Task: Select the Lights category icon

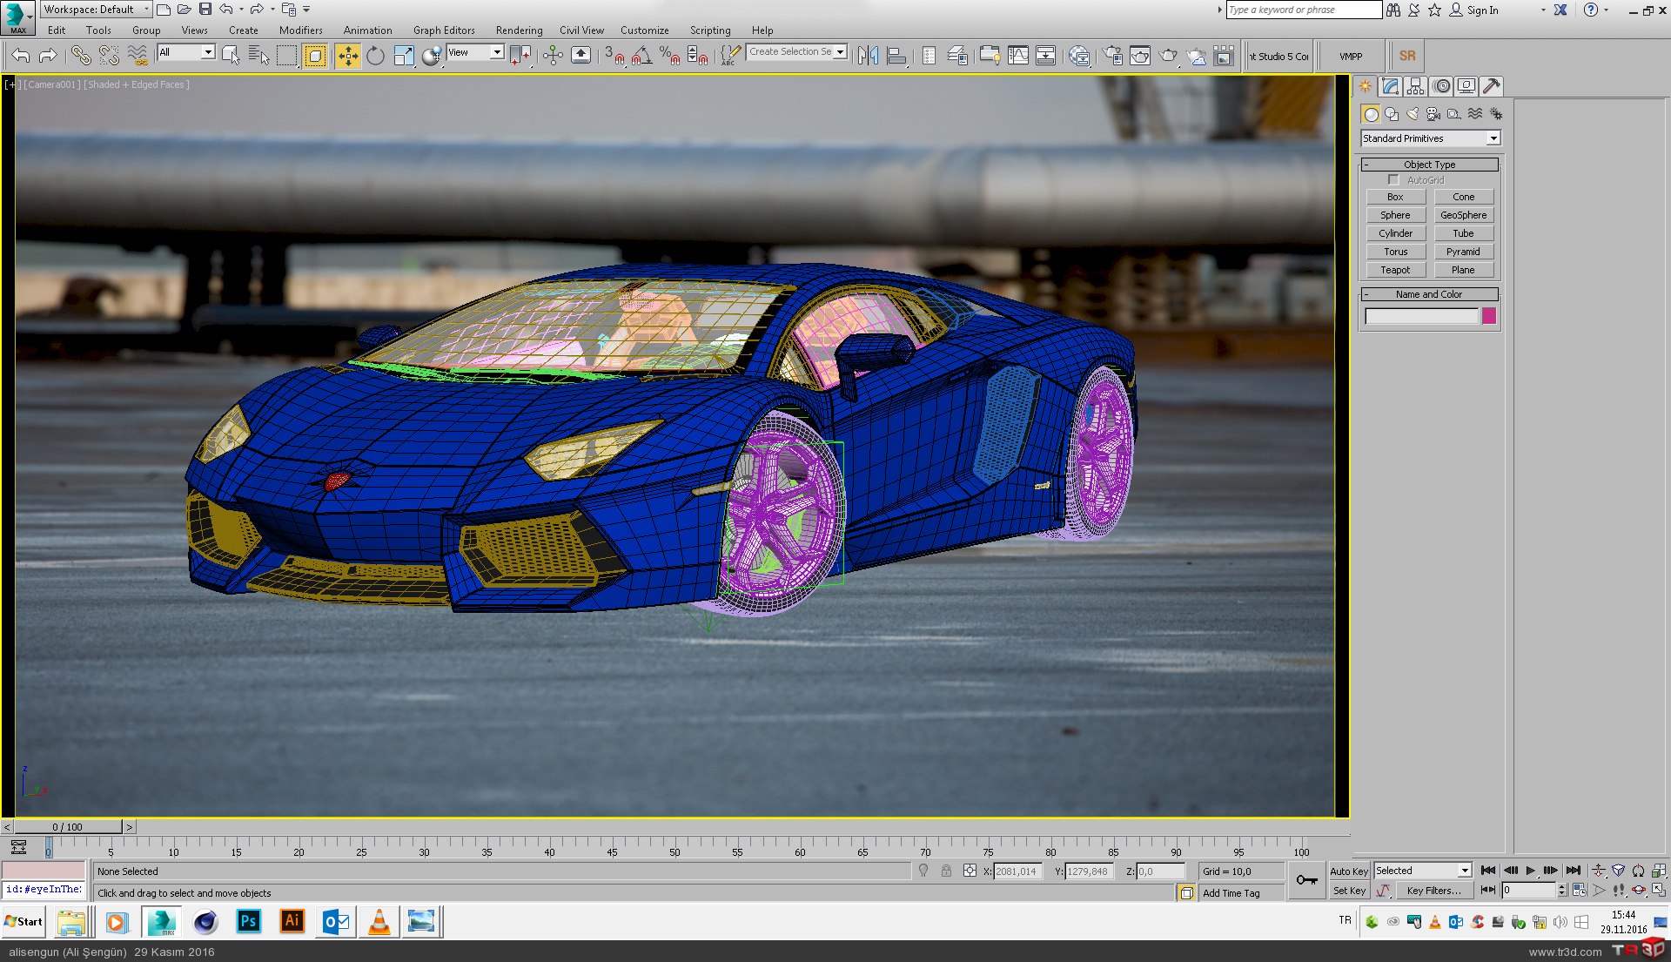Action: (1413, 114)
